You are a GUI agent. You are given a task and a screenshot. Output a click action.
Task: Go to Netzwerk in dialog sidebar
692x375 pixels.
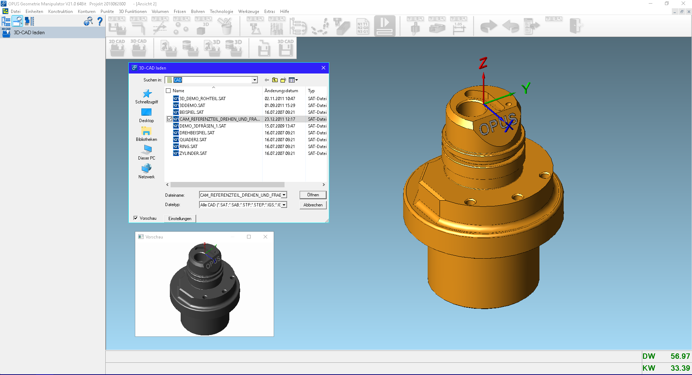pos(146,171)
